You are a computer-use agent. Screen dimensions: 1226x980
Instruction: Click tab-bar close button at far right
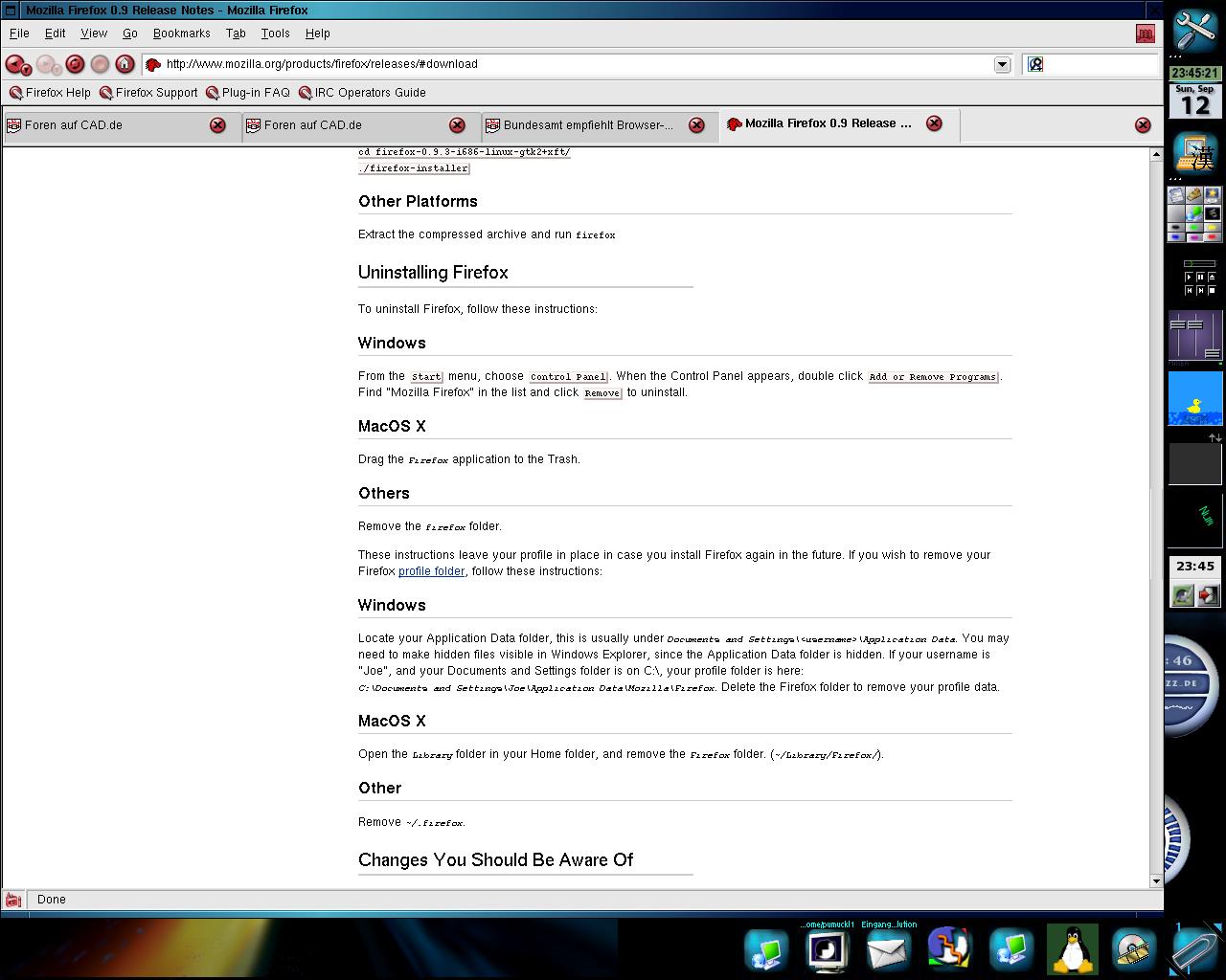[x=1143, y=125]
